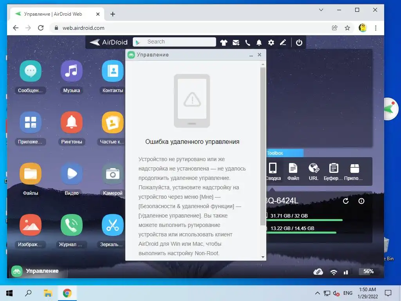
Task: Show BQ-6424L device details info icon
Action: [361, 201]
